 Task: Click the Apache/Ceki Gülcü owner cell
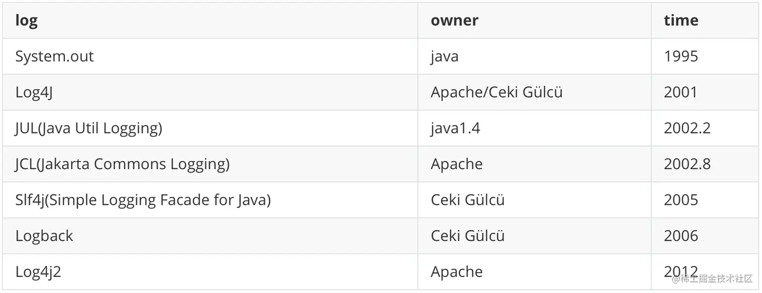[496, 93]
